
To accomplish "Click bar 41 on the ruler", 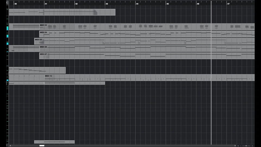I will click(x=46, y=4).
